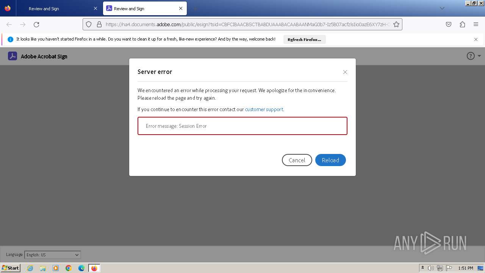This screenshot has height=273, width=485.
Task: Click the Firefox view icon
Action: 8,8
